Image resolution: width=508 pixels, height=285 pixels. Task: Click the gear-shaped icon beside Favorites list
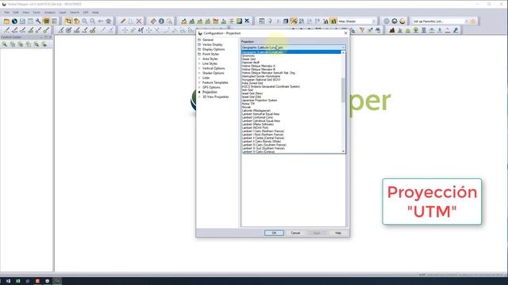tap(394, 21)
